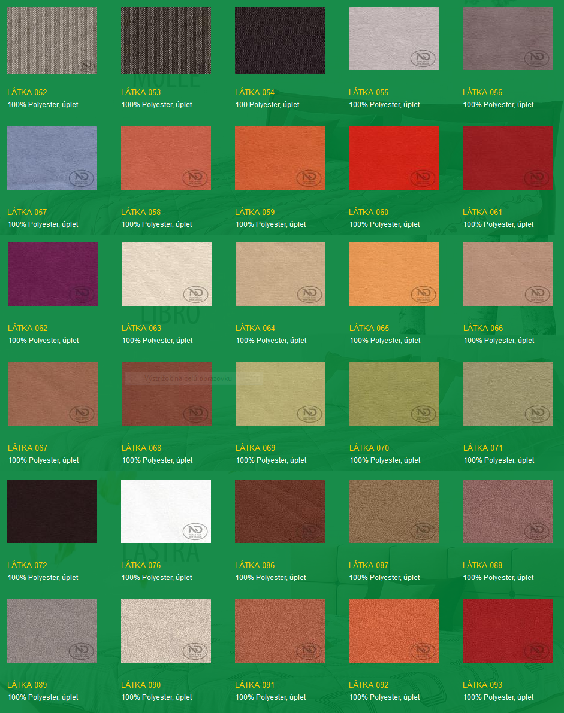This screenshot has height=713, width=564.
Task: Select the 'LÁTKA 067' title label
Action: click(28, 448)
